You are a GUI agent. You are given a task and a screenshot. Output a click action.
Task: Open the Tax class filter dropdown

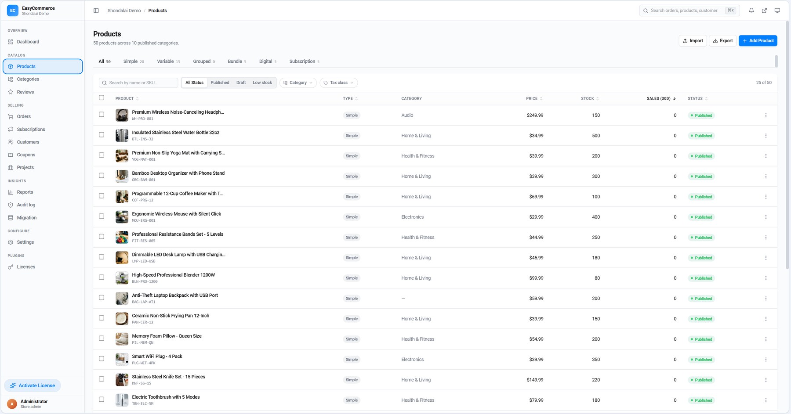click(x=339, y=83)
